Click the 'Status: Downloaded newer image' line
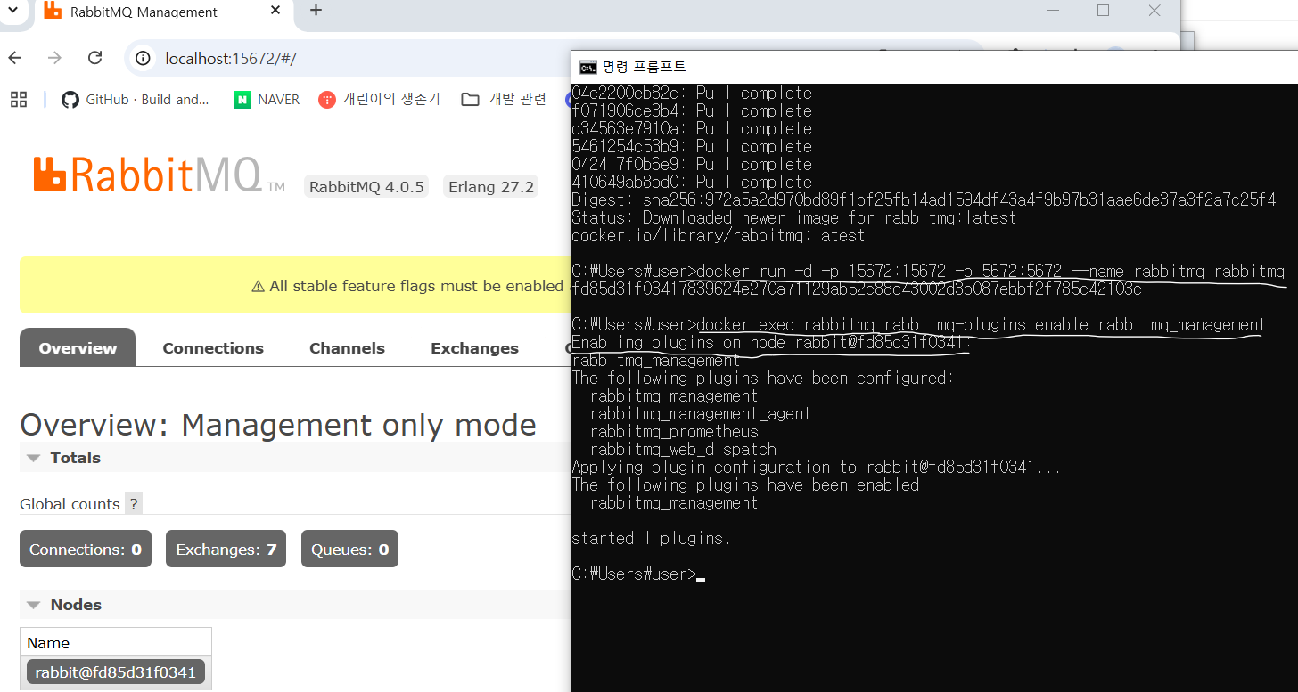The height and width of the screenshot is (692, 1298). tap(793, 217)
